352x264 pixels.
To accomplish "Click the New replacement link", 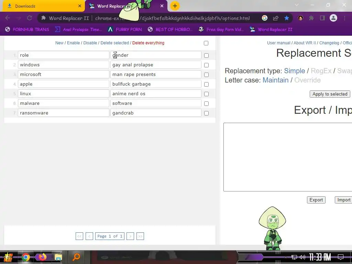I will 59,43.
